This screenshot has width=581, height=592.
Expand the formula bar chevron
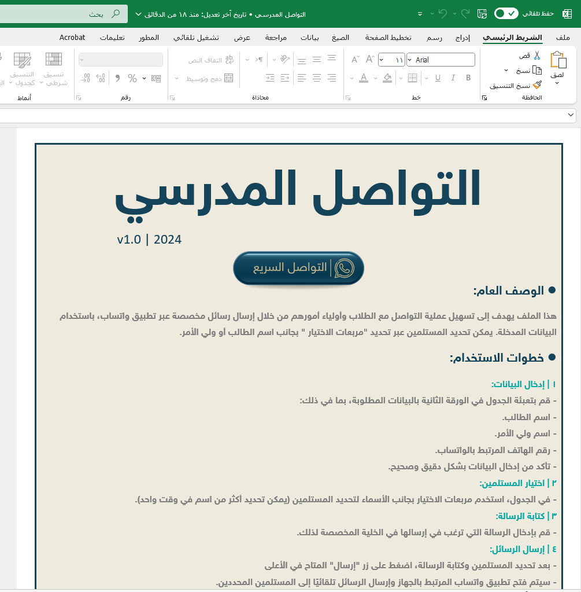pos(571,115)
